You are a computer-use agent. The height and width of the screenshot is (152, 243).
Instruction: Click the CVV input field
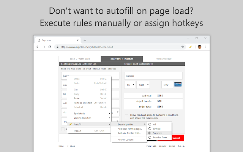click(167, 85)
